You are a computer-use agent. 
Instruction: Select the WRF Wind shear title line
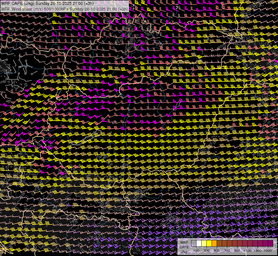pyautogui.click(x=64, y=9)
